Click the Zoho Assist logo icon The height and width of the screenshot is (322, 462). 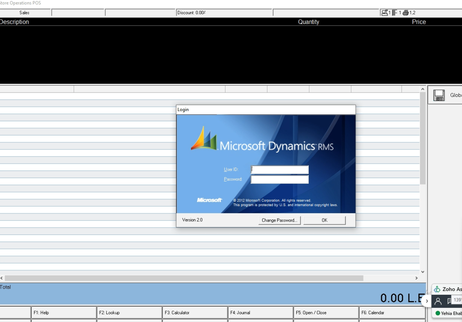[437, 289]
